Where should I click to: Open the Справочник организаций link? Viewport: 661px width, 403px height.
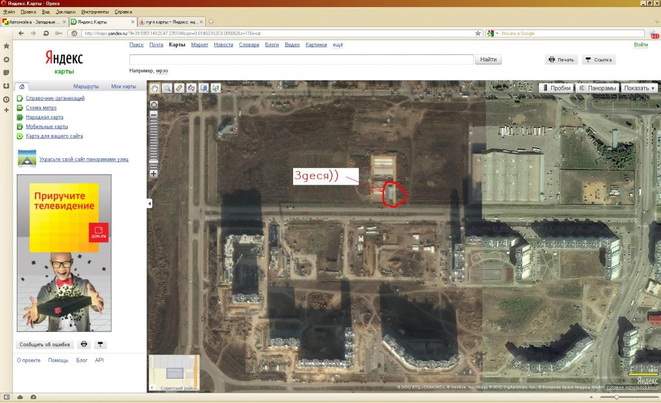[55, 98]
